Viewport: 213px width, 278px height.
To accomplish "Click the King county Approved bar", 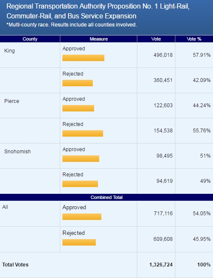I will 83,58.
